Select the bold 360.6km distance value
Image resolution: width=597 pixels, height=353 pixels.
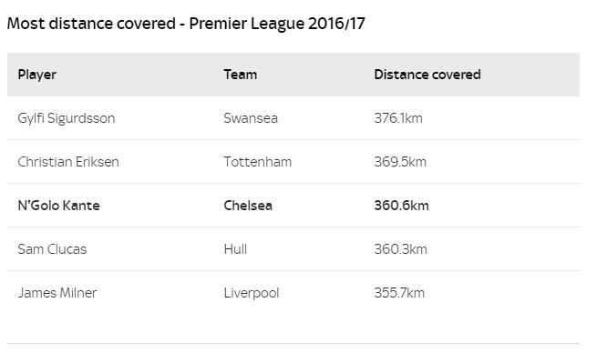(401, 206)
